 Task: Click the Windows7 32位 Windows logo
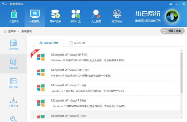(x=41, y=88)
